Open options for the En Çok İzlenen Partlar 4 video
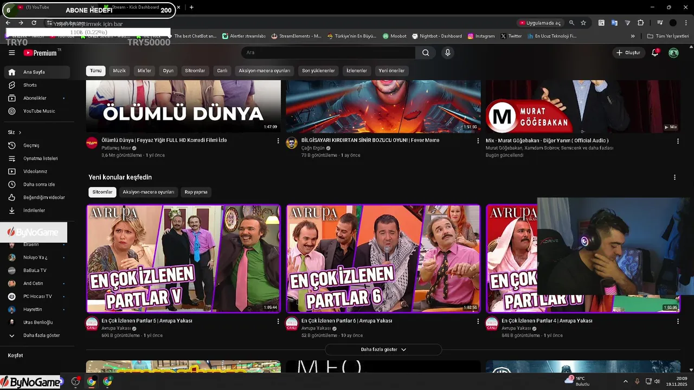 (678, 321)
